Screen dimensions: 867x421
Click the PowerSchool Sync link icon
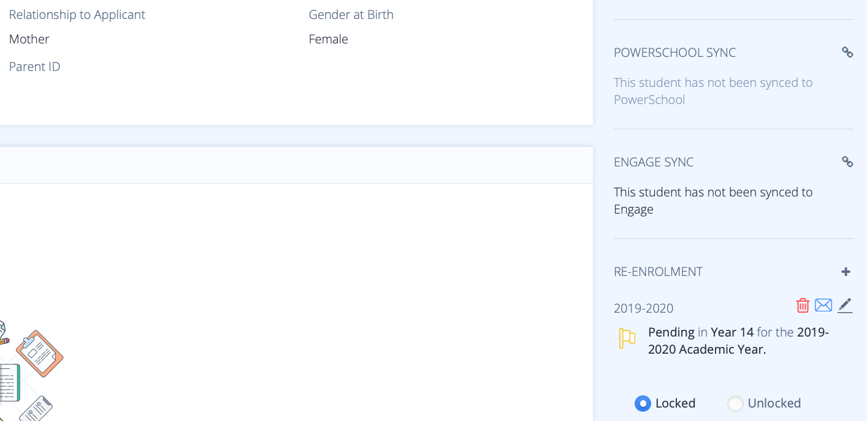pyautogui.click(x=847, y=53)
